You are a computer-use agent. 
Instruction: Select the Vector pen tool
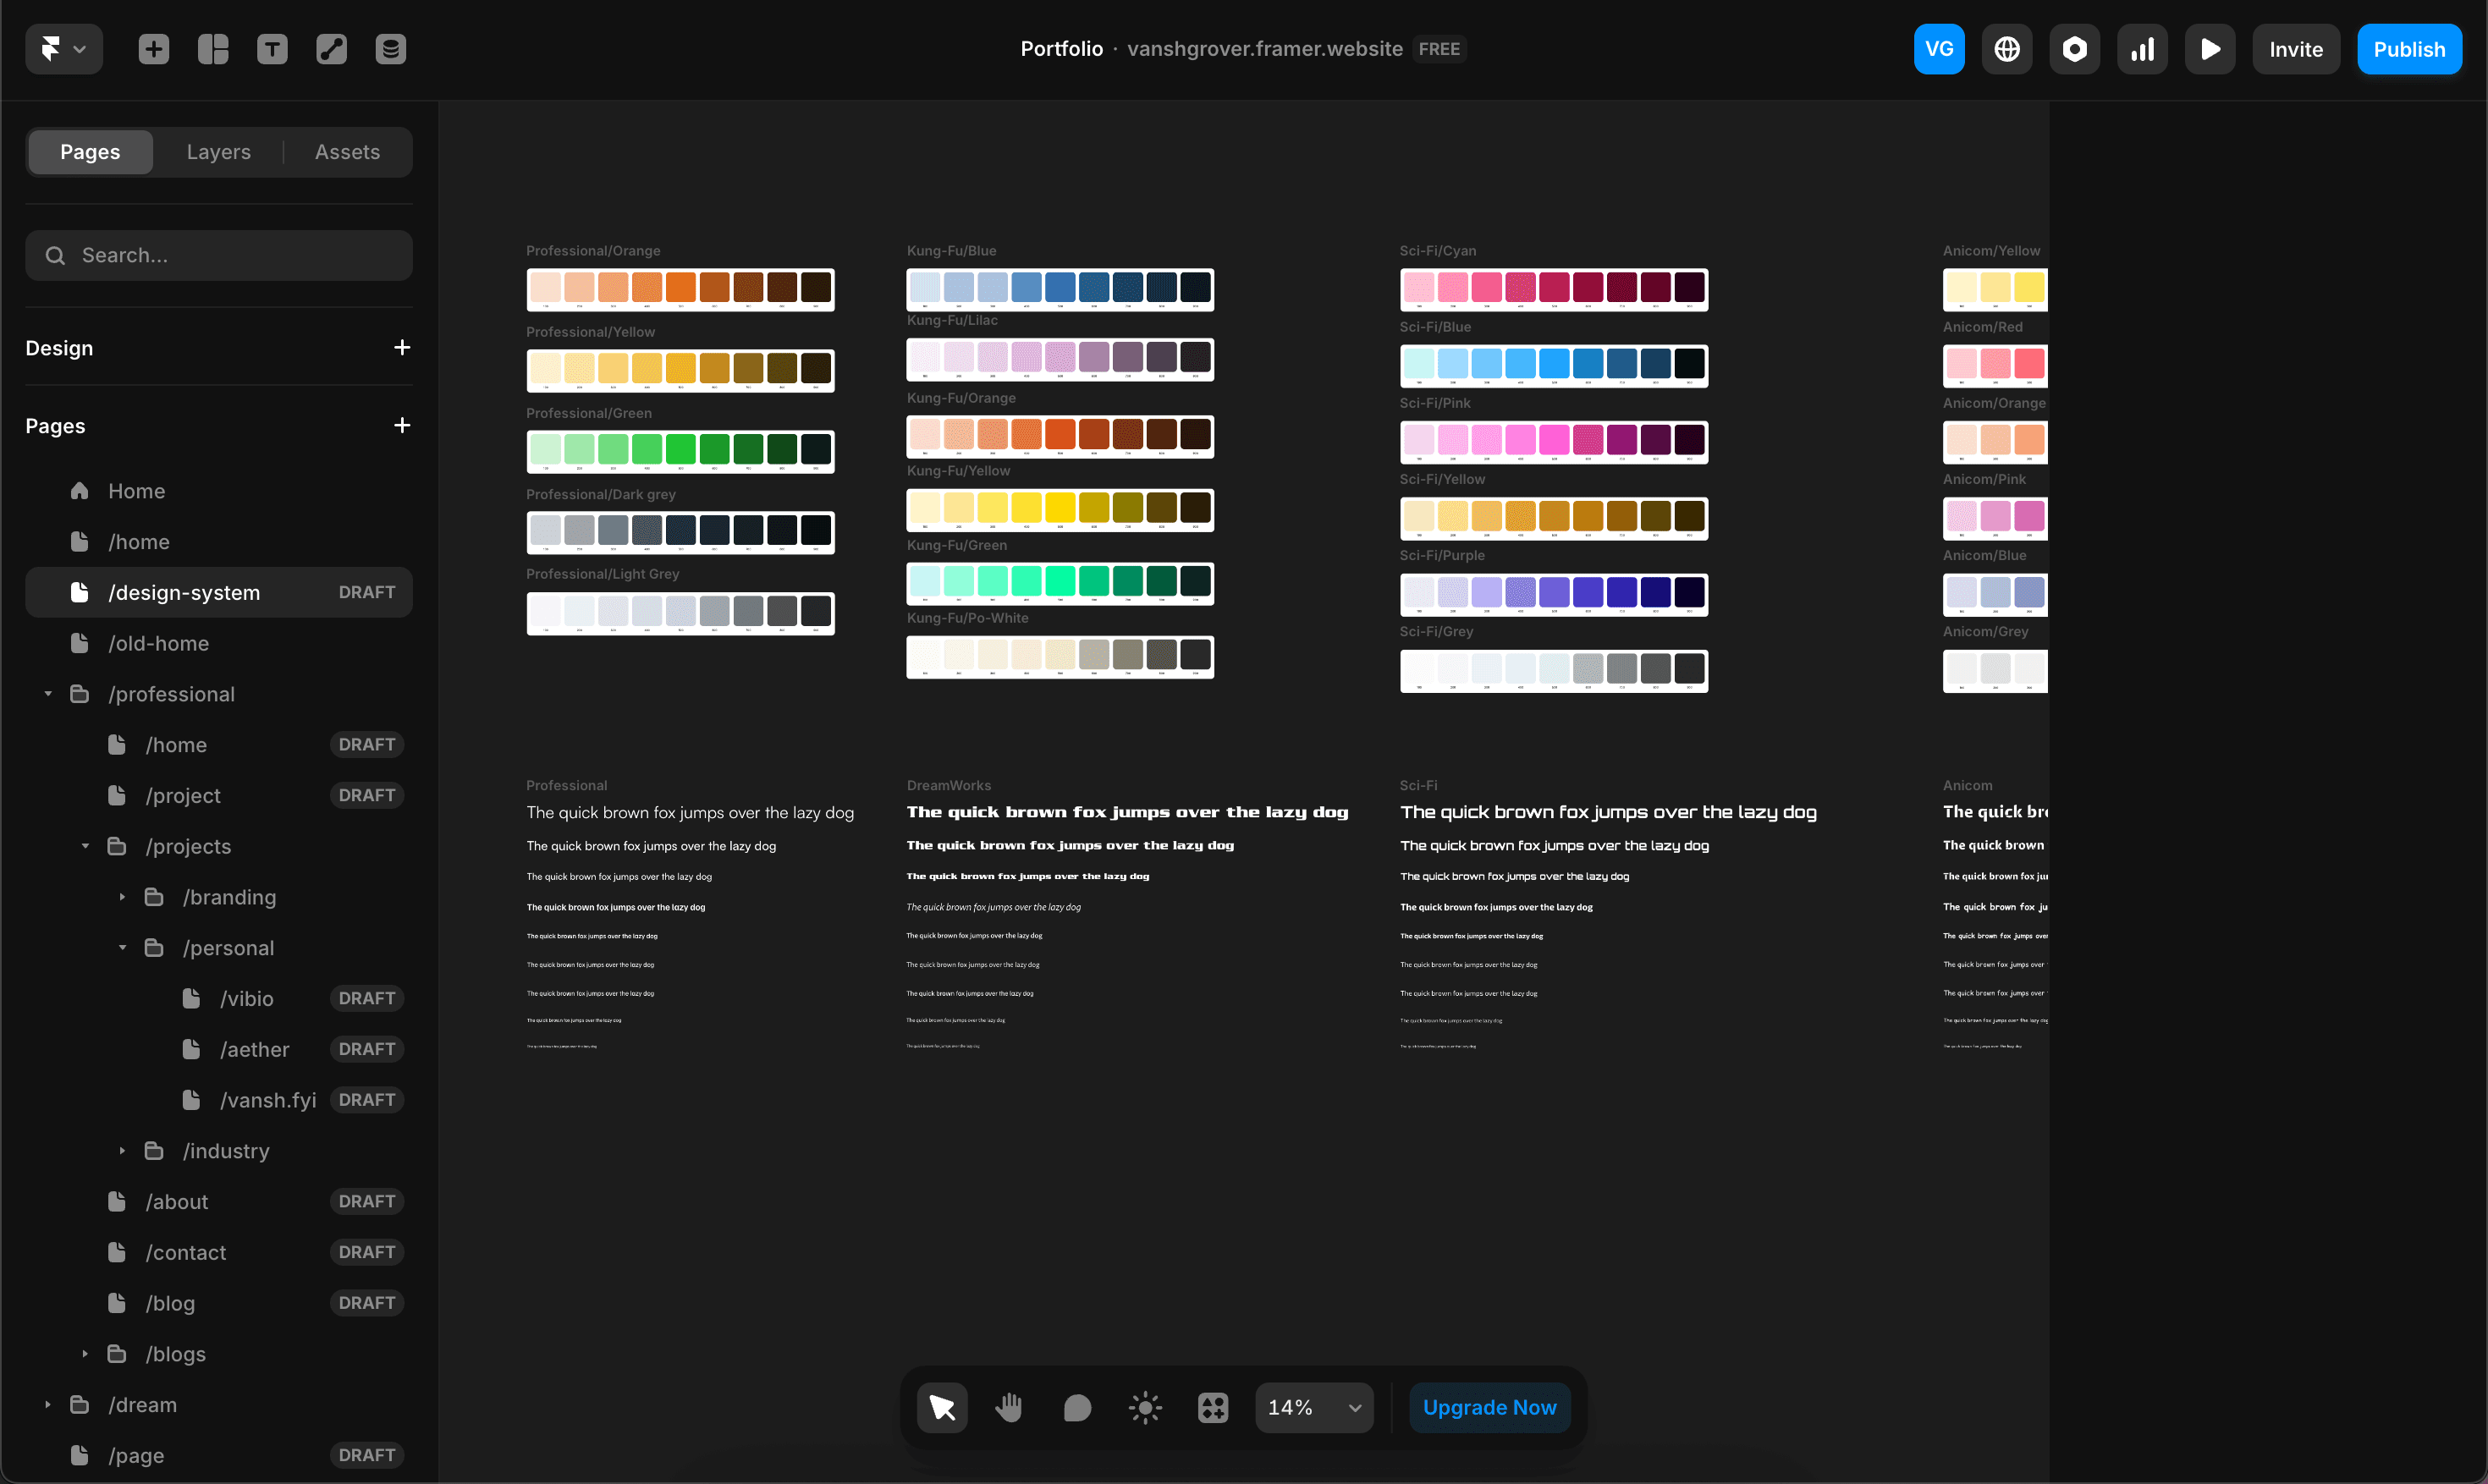click(331, 49)
